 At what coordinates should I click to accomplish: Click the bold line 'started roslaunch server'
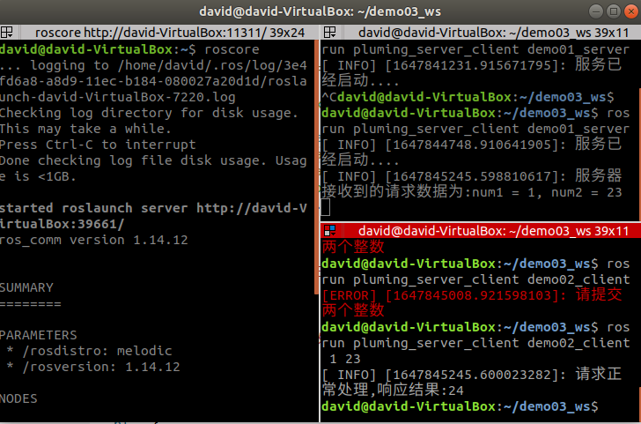click(x=153, y=208)
